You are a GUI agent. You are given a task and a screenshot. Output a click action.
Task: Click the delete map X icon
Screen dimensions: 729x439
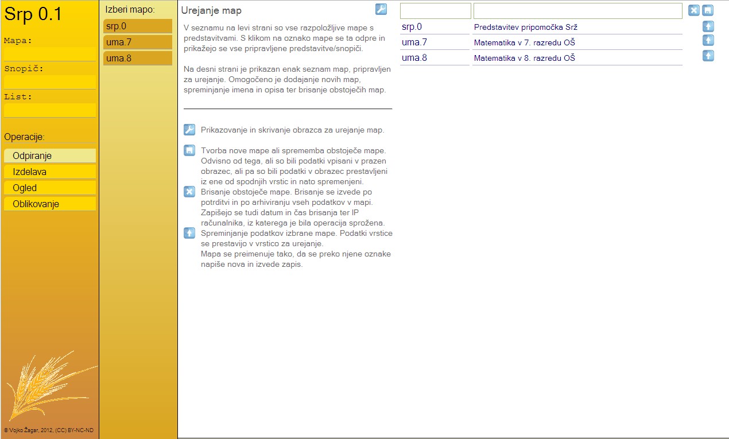click(694, 11)
